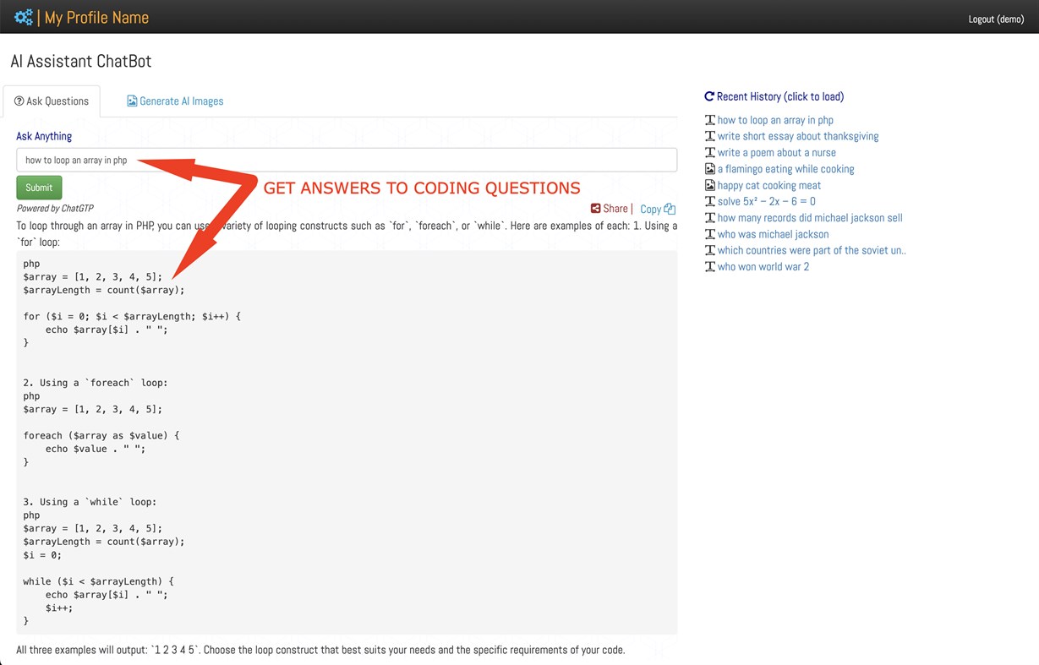Click text icon beside soviet union entry
Image resolution: width=1039 pixels, height=665 pixels.
point(710,250)
